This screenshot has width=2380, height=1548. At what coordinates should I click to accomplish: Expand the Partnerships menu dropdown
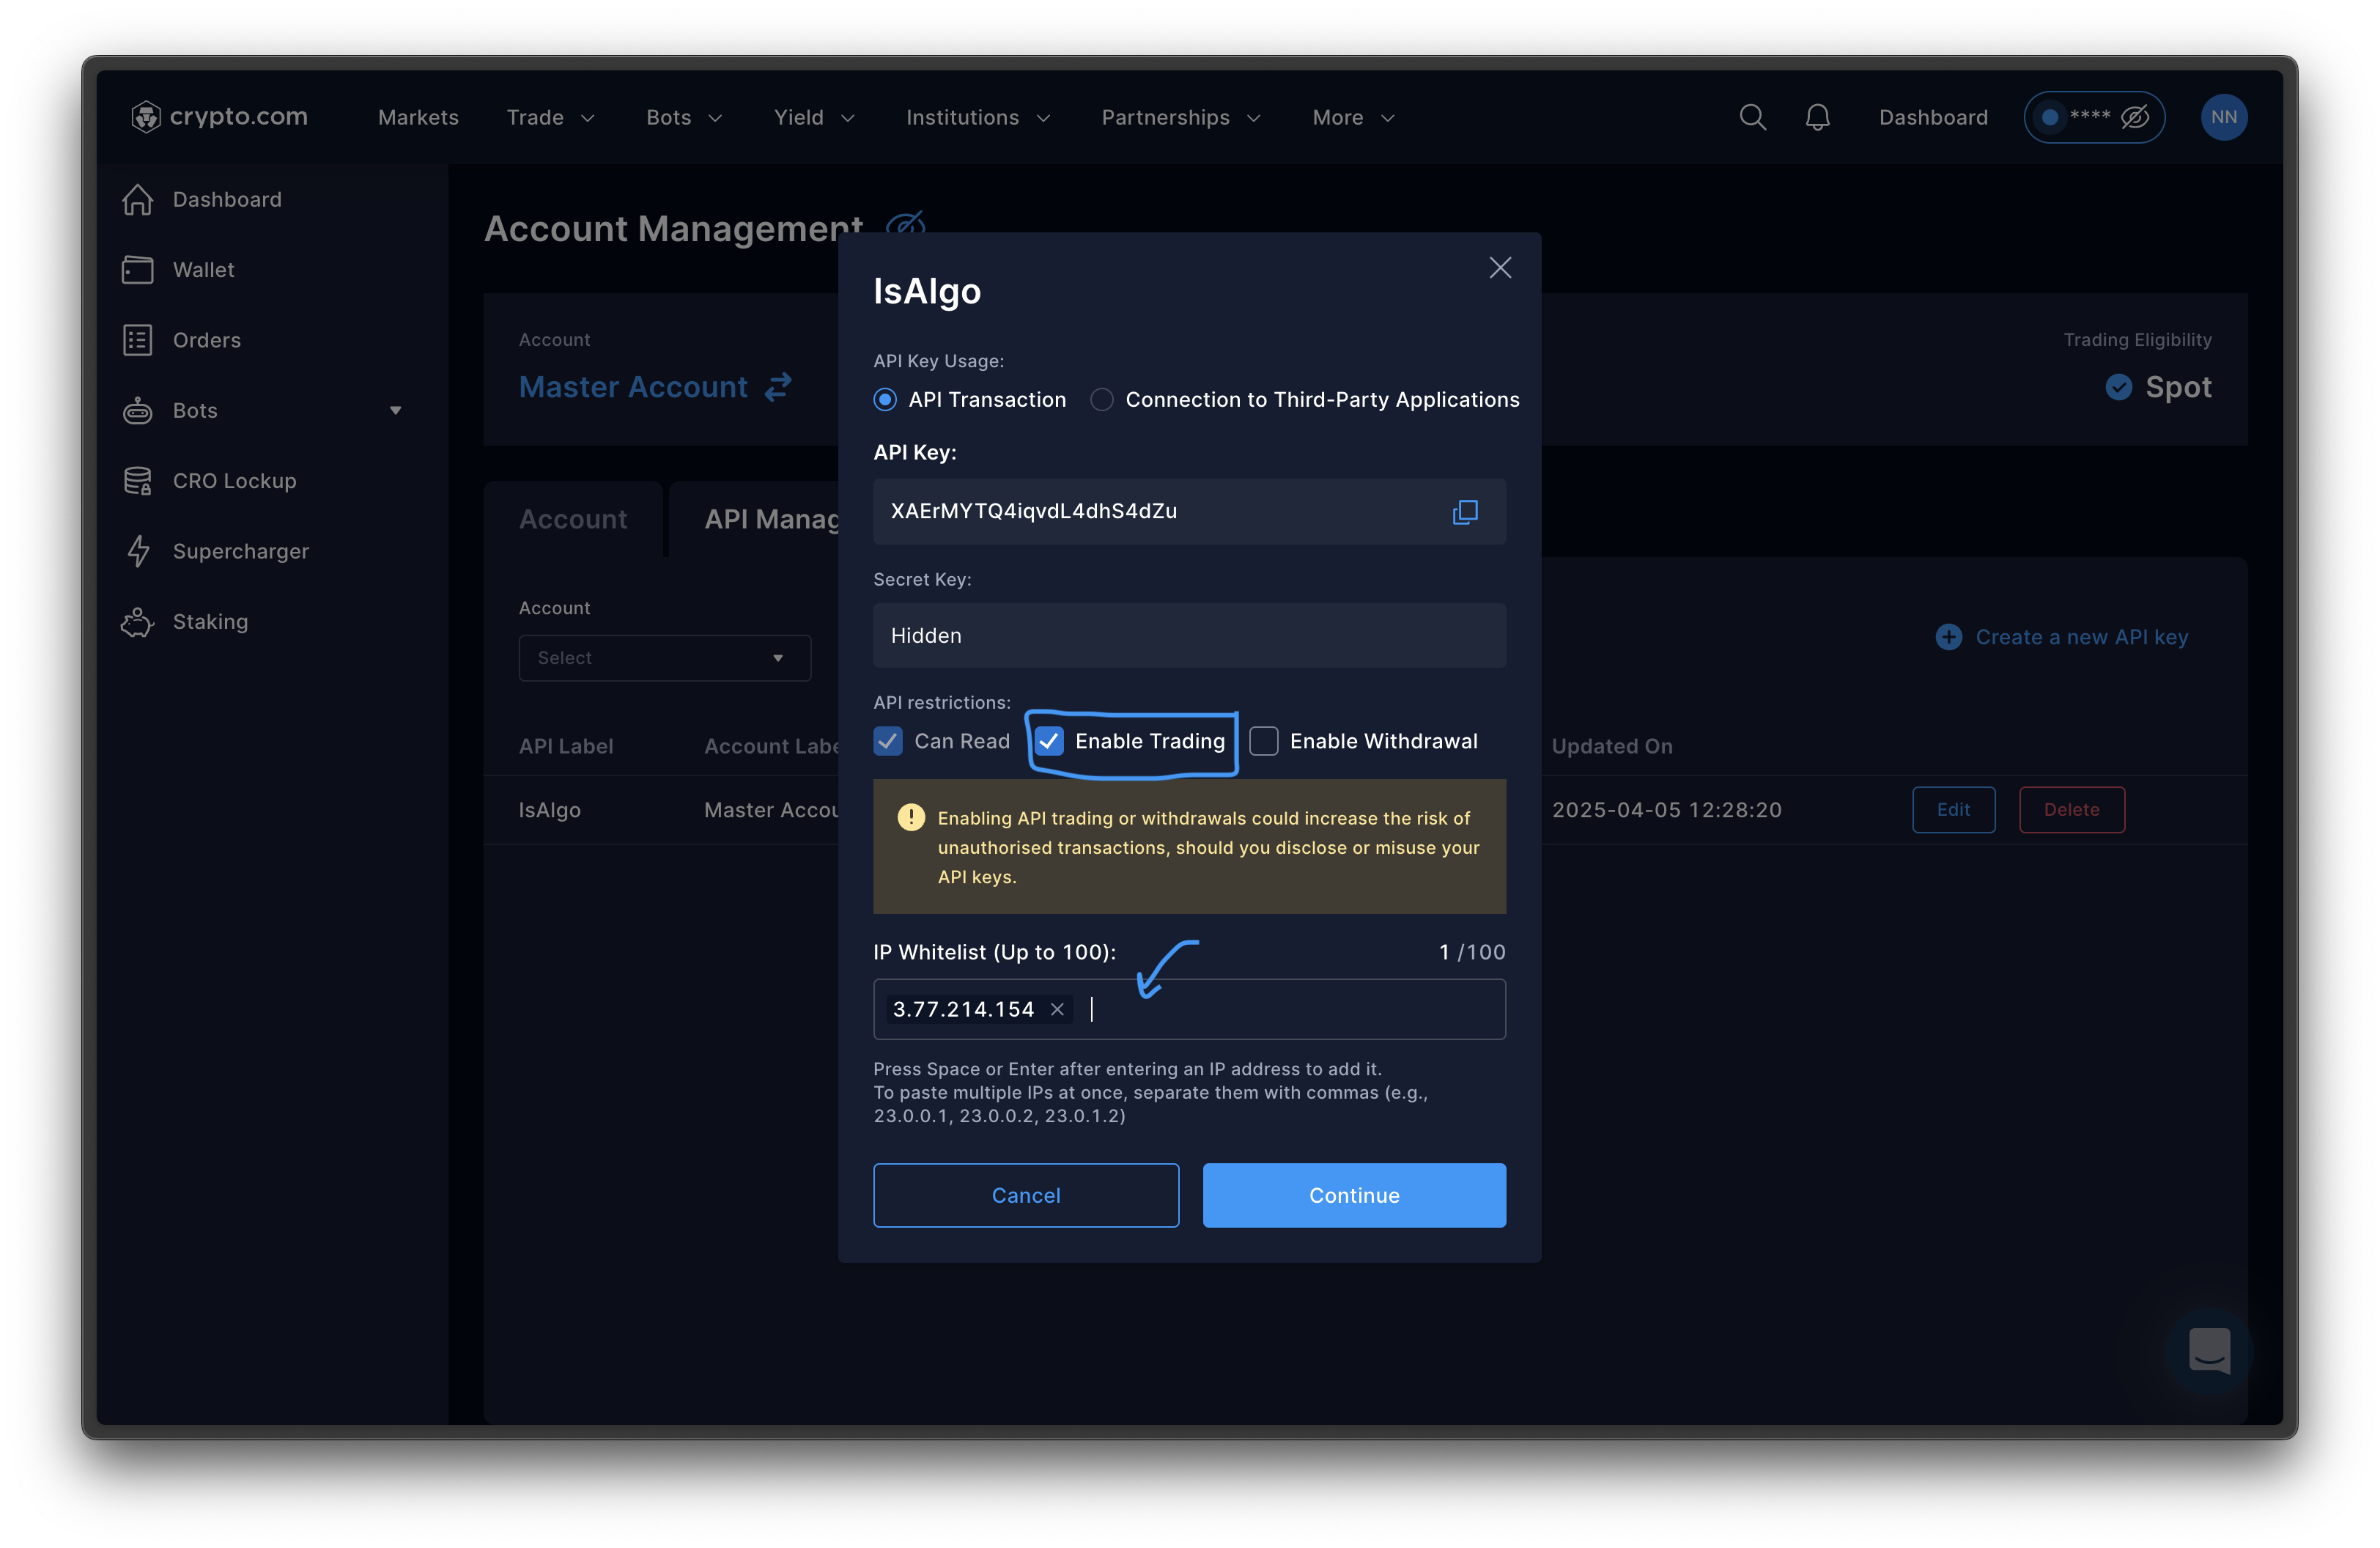click(1181, 117)
